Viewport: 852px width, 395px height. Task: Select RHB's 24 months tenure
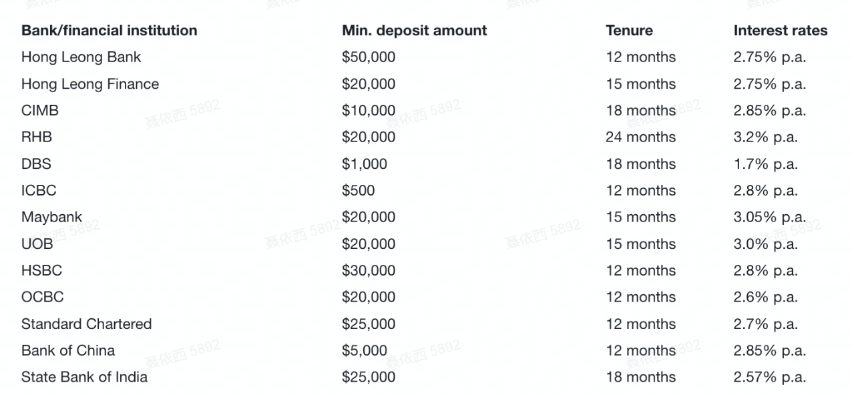tap(640, 137)
